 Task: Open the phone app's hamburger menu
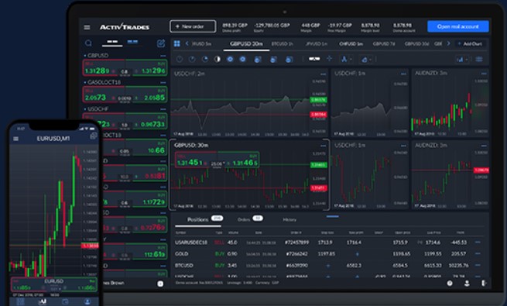coord(15,139)
